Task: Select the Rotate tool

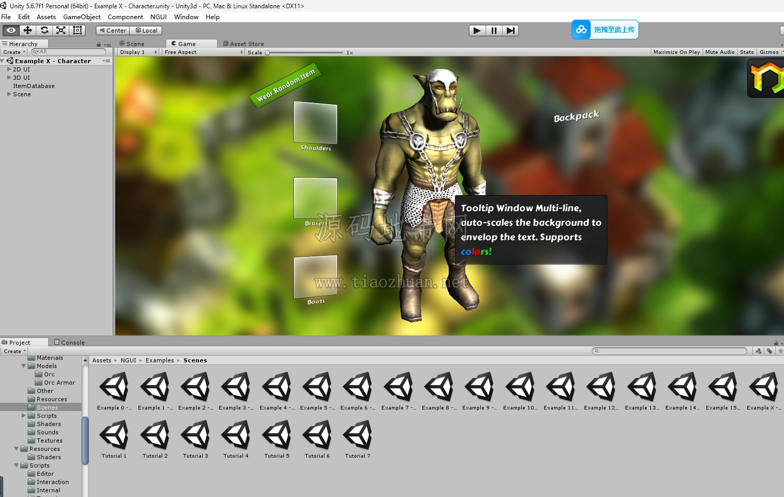Action: [x=45, y=31]
